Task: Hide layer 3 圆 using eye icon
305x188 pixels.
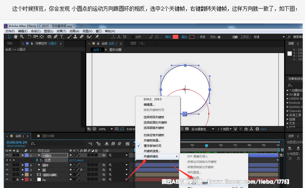Action: [7, 170]
